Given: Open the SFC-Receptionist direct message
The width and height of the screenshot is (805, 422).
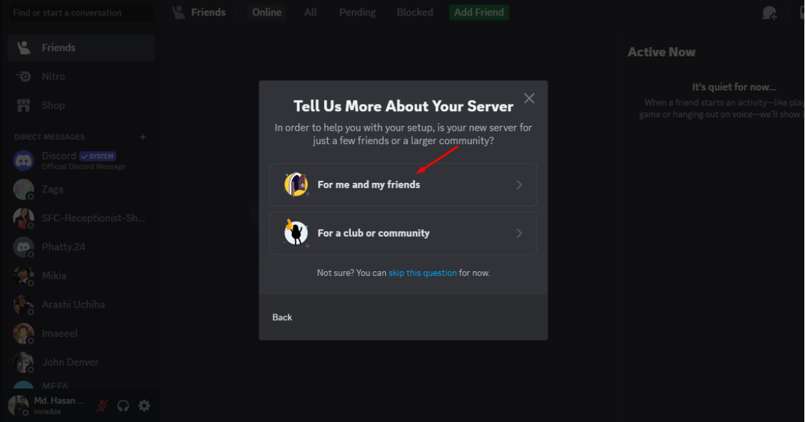Looking at the screenshot, I should coord(81,218).
